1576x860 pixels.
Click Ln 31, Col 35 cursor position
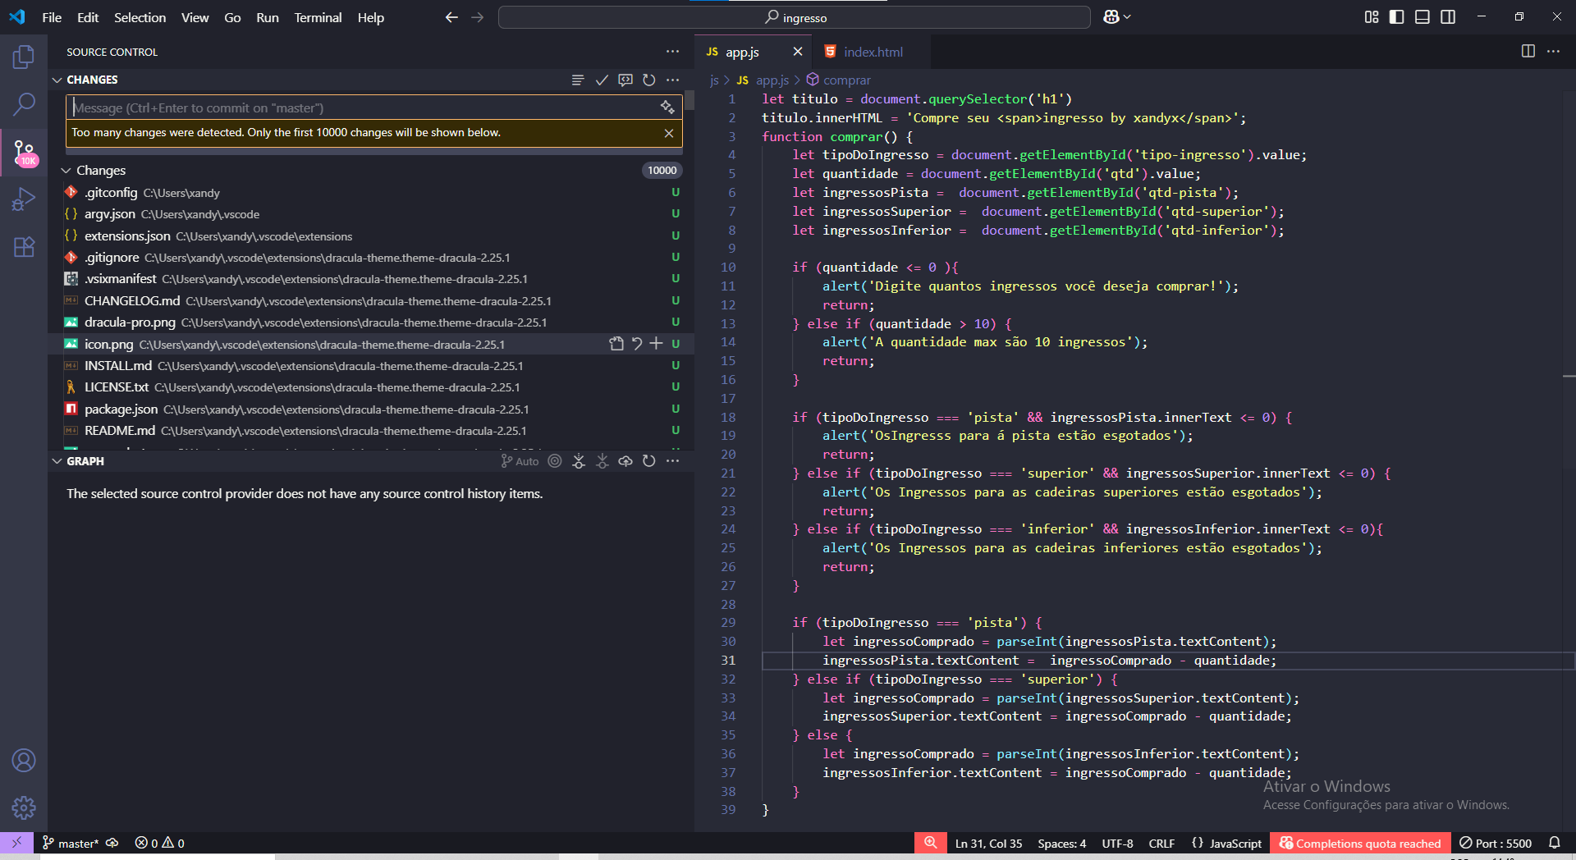point(988,843)
